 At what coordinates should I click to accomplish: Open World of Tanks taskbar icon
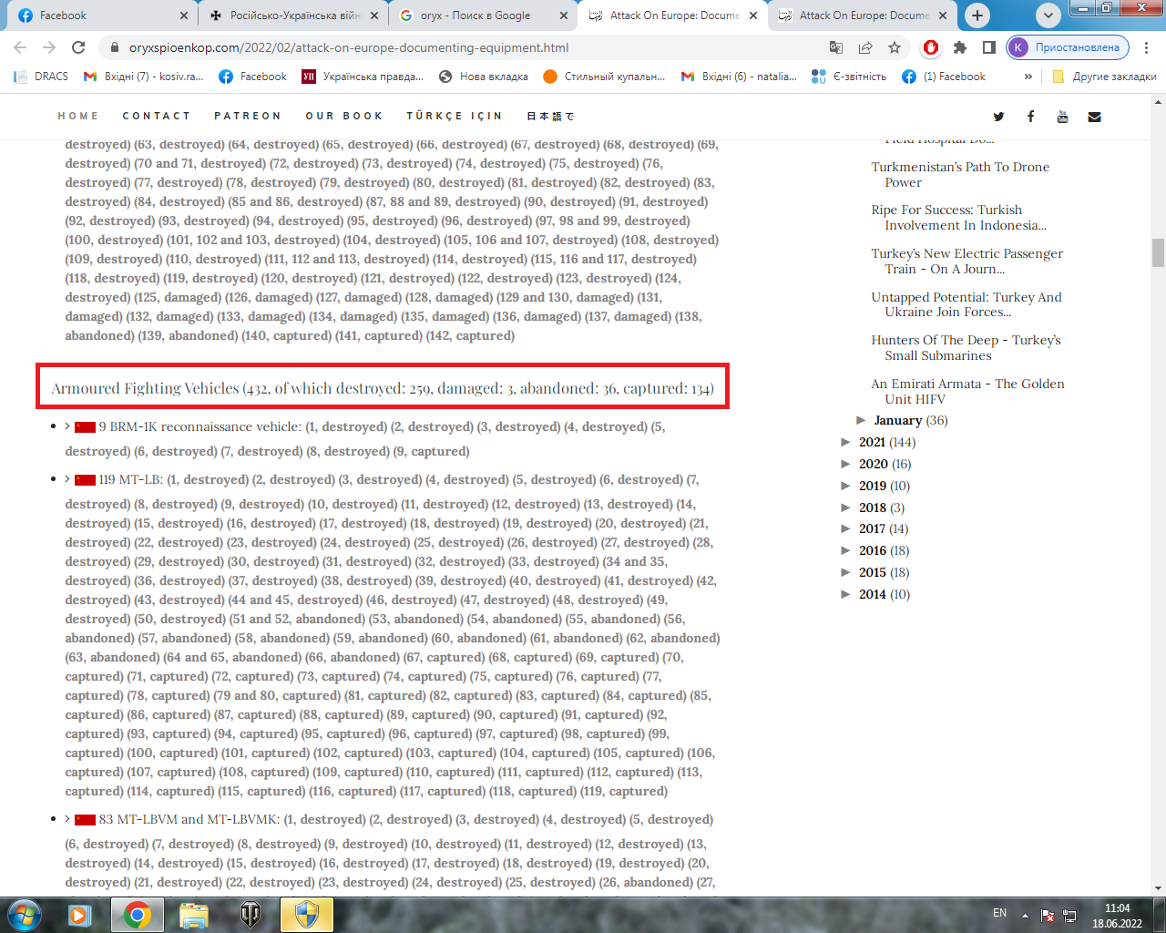pyautogui.click(x=251, y=914)
